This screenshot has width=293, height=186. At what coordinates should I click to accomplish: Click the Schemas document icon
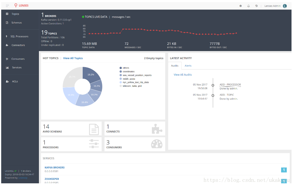(x=7, y=23)
